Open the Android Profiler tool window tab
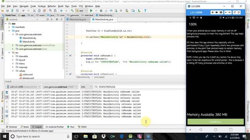The height and width of the screenshot is (140, 250). [55, 127]
